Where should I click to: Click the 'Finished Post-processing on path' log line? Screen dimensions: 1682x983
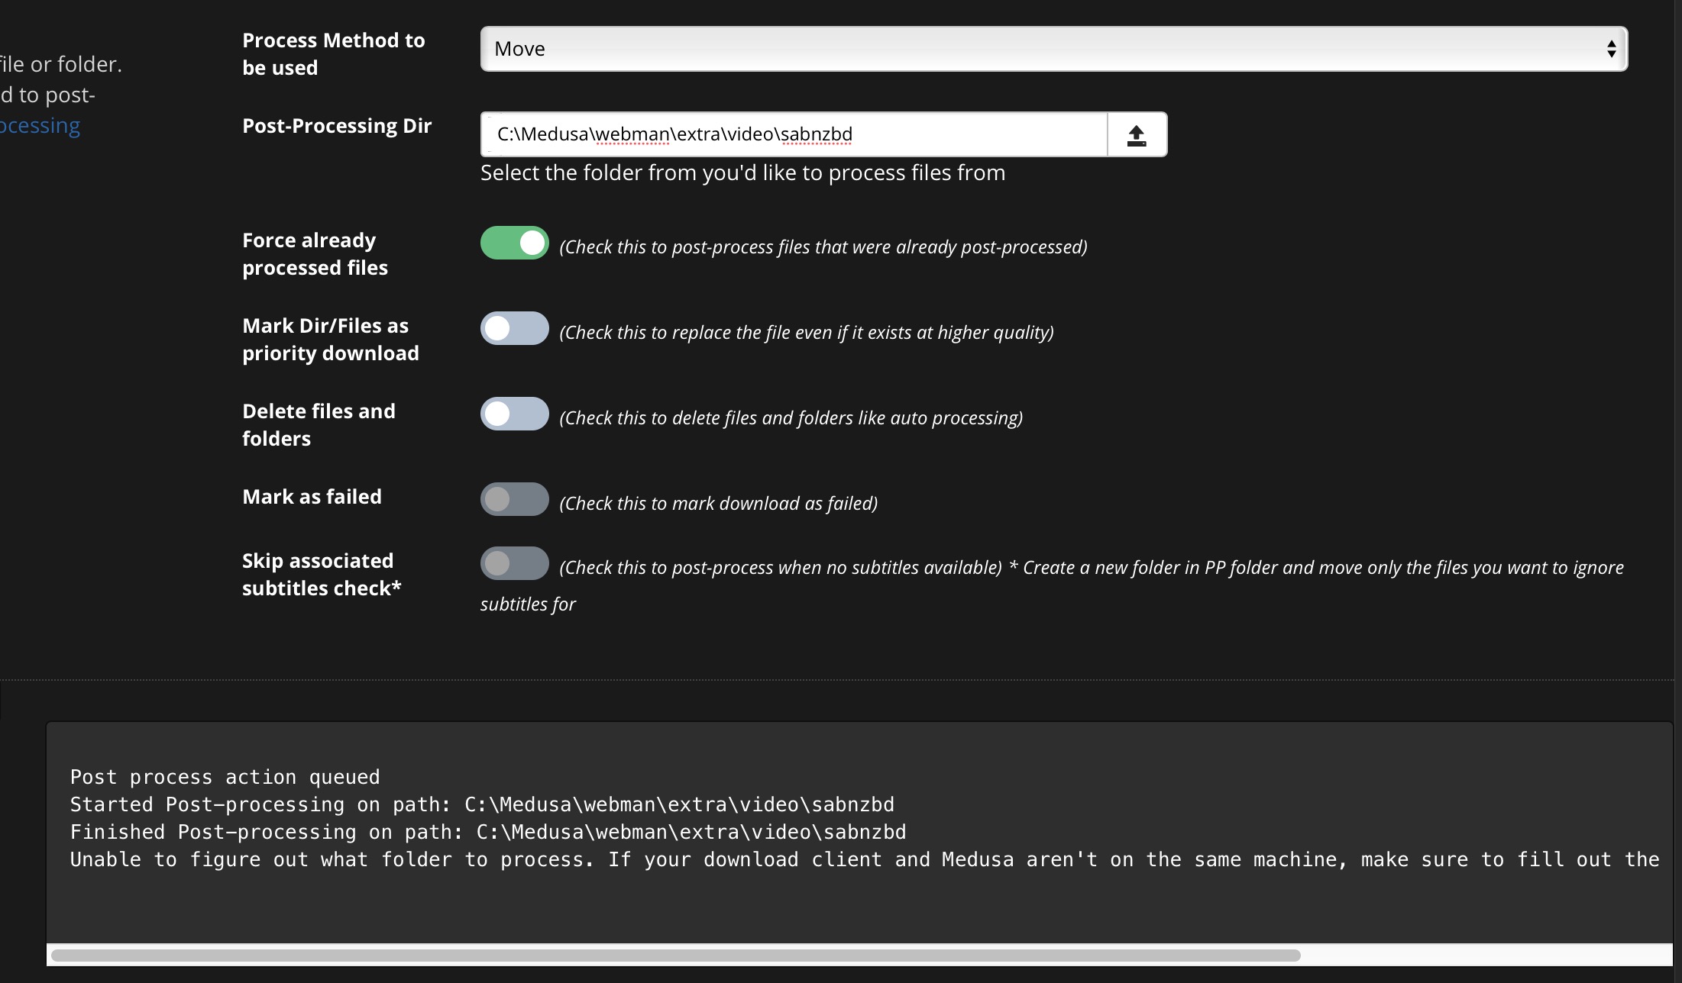[x=488, y=832]
